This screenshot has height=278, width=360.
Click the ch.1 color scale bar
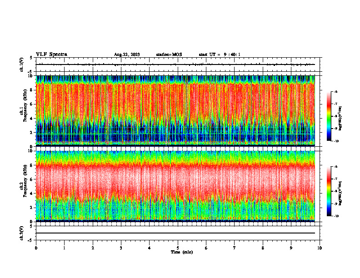click(x=329, y=116)
